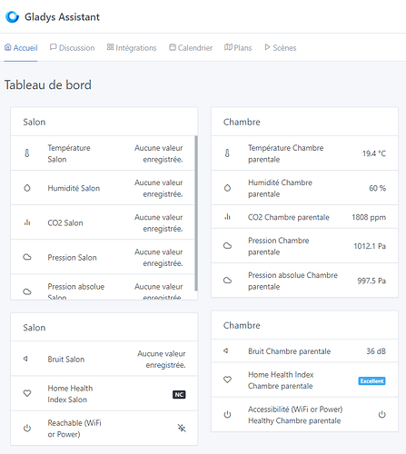Click the power icon beside Reachable (WiFi or Power)
406x454 pixels.
(x=27, y=428)
